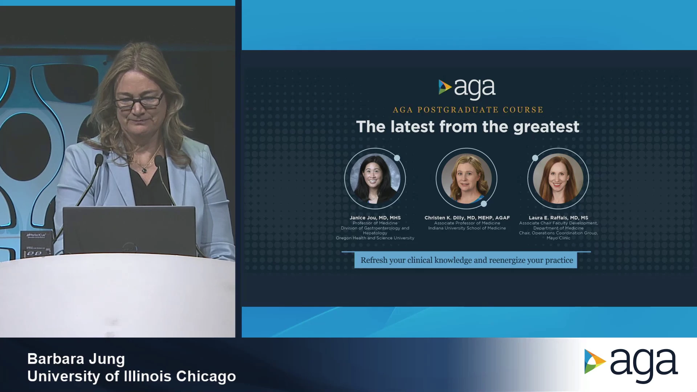Select Janice Jou's portrait photo
This screenshot has width=697, height=392.
(x=375, y=178)
